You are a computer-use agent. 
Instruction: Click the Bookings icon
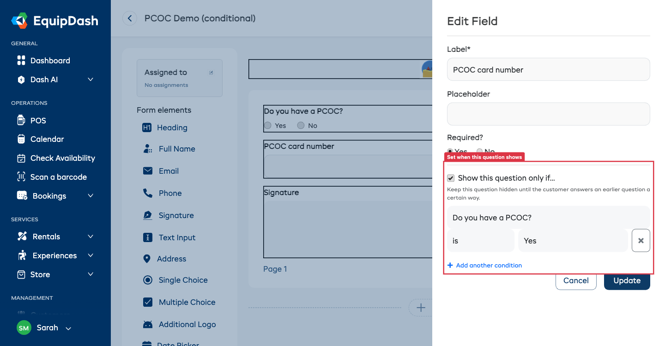(x=22, y=196)
